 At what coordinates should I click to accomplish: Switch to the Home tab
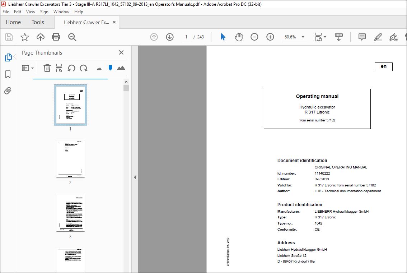(13, 22)
